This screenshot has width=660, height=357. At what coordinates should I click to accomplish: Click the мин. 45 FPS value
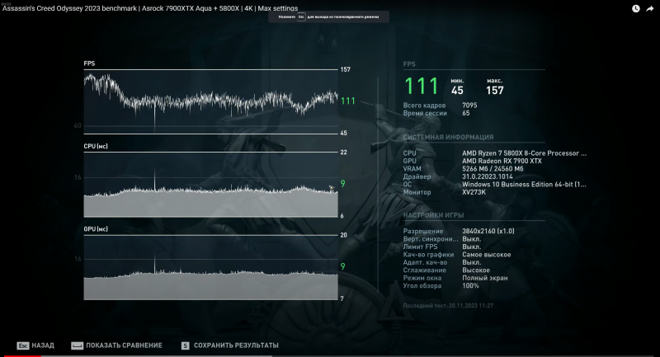(x=457, y=91)
